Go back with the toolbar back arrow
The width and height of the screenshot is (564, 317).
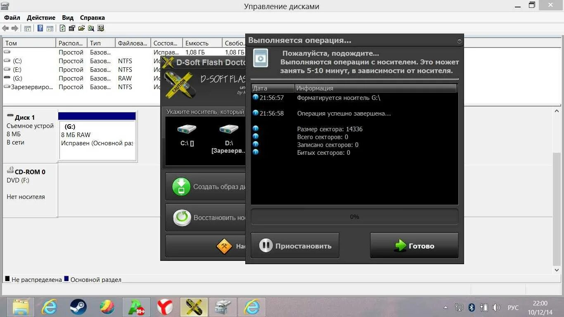pyautogui.click(x=5, y=28)
